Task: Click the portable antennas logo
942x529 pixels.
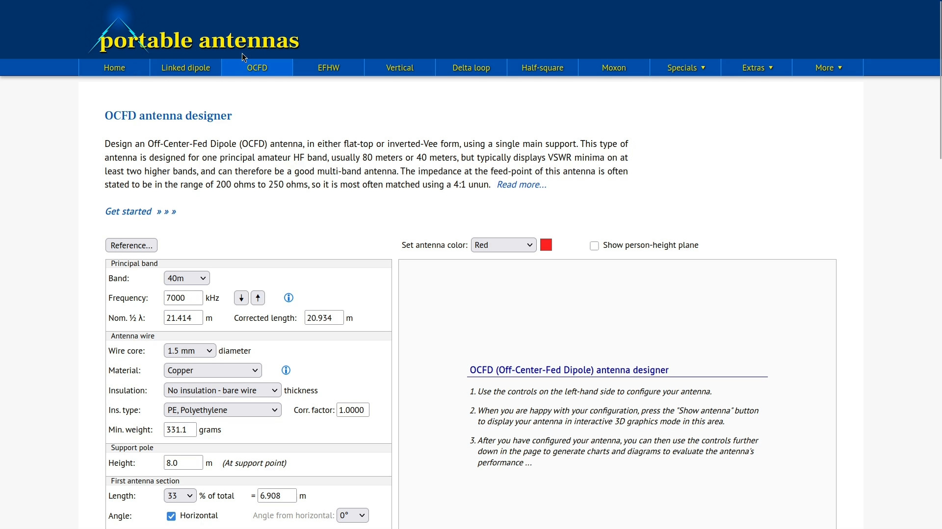Action: point(199,40)
